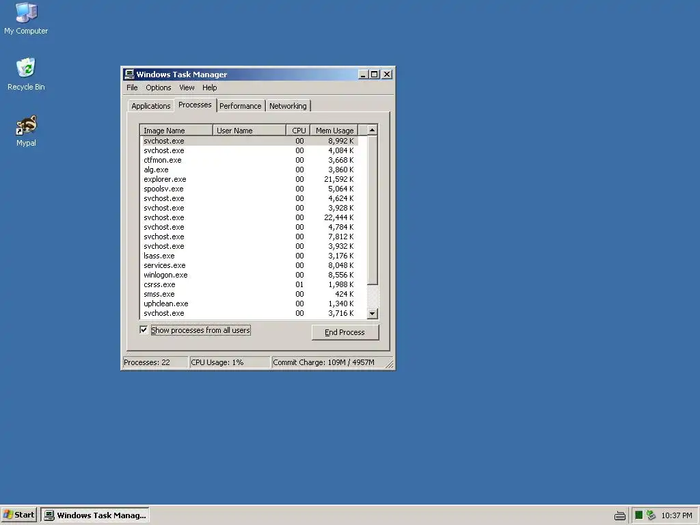Select the csrss.exe process row
Viewport: 700px width, 525px height.
tap(249, 284)
